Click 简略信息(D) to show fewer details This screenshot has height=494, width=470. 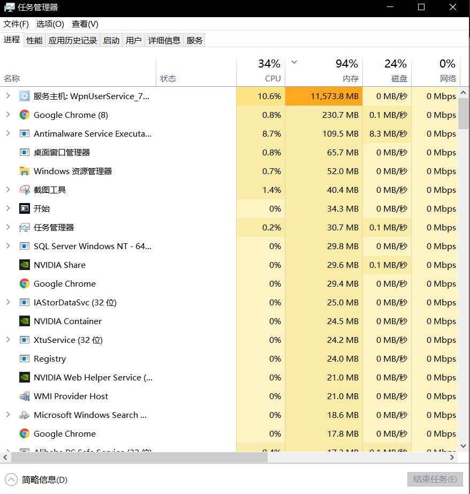click(x=36, y=480)
